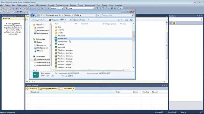Close the Панель элементов panel

point(23,16)
